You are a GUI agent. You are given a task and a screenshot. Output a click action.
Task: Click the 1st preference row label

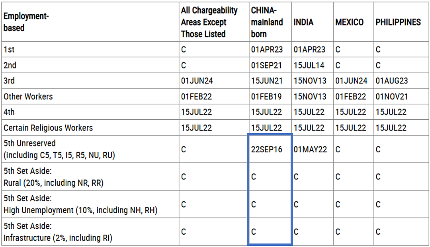9,50
